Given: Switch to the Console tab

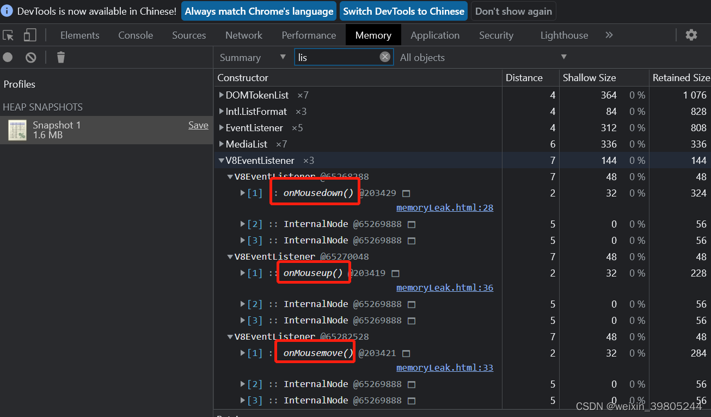Looking at the screenshot, I should tap(136, 35).
